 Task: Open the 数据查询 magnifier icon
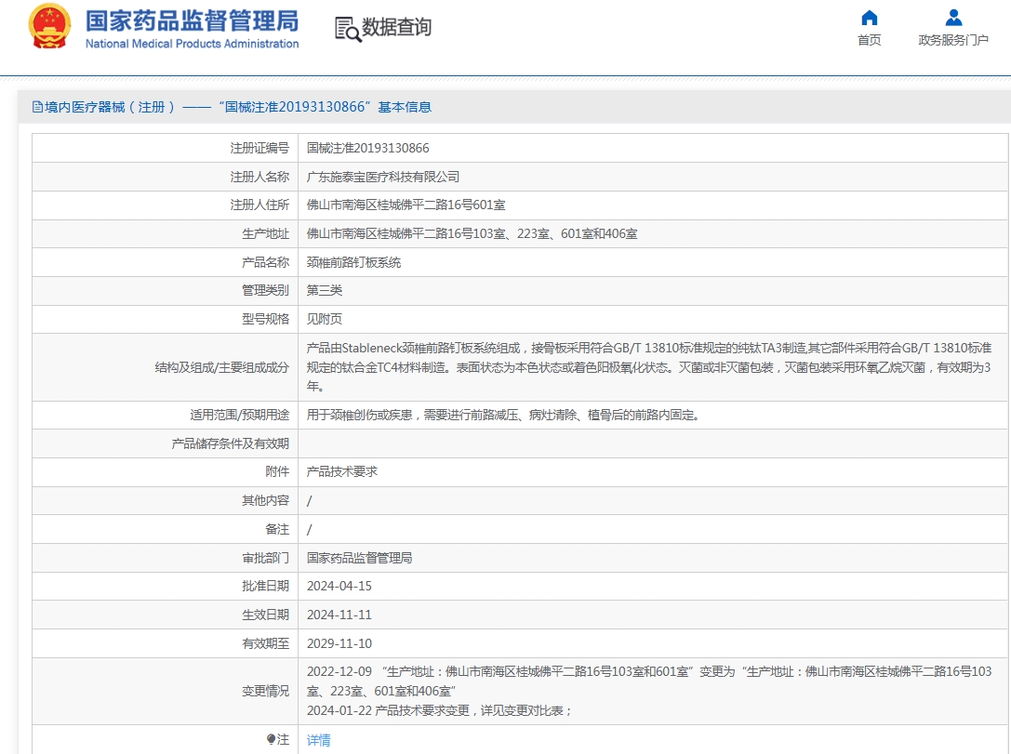coord(348,29)
